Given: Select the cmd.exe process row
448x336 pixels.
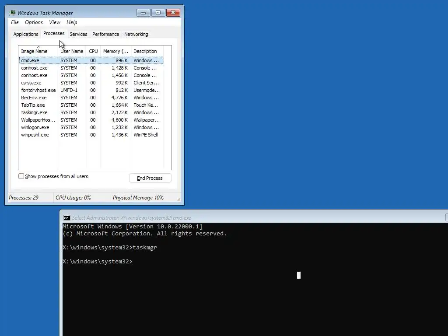Looking at the screenshot, I should click(x=91, y=60).
